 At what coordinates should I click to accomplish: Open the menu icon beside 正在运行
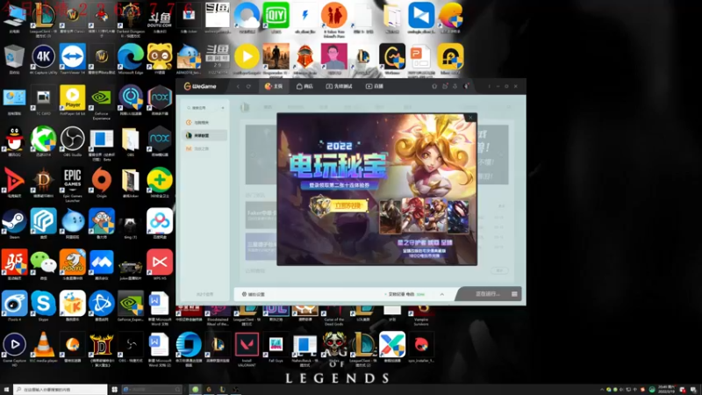pyautogui.click(x=514, y=294)
